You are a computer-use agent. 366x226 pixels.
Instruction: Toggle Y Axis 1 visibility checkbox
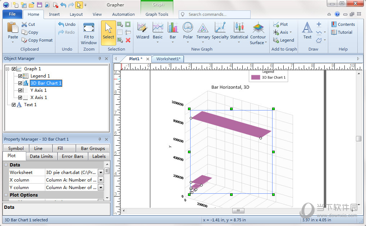20,90
